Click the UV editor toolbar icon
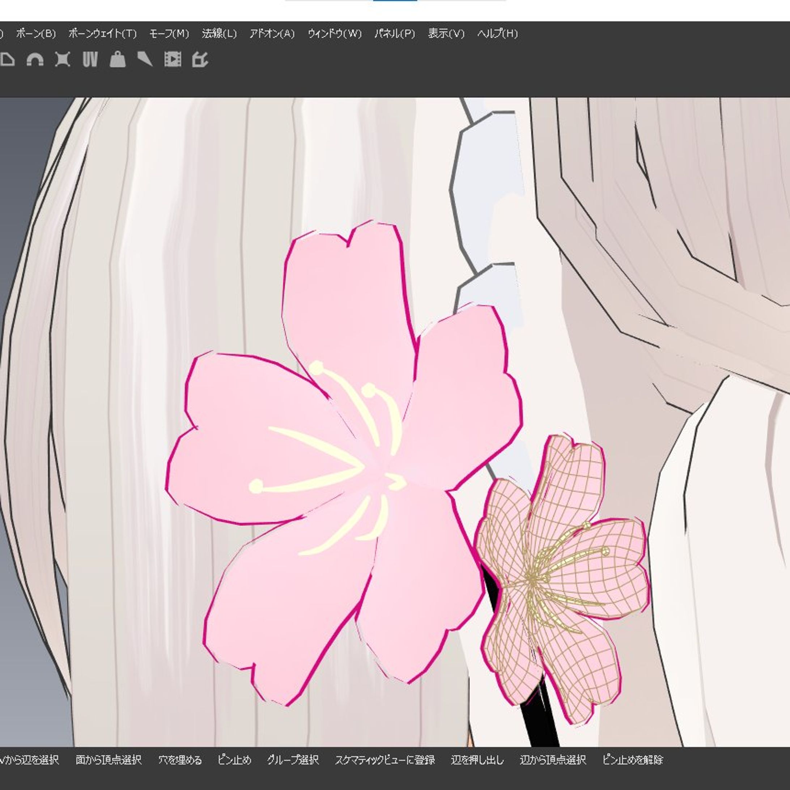This screenshot has height=790, width=790. tap(90, 59)
